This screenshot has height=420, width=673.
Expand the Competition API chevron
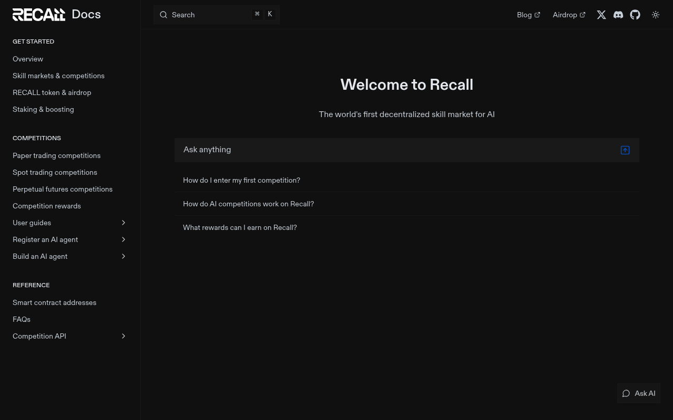pos(124,336)
